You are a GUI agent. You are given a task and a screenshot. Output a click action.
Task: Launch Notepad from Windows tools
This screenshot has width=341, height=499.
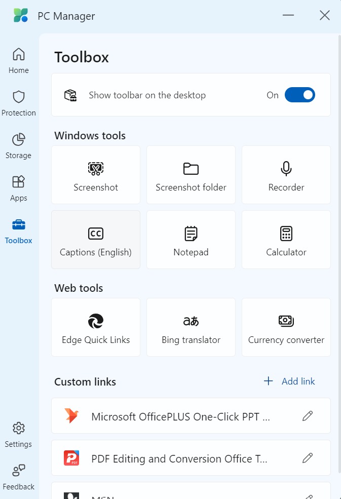191,240
